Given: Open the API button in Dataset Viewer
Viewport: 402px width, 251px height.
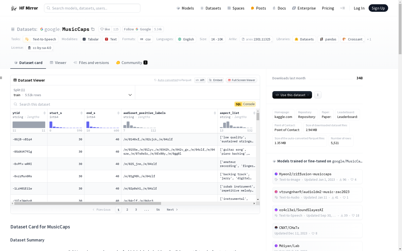Looking at the screenshot, I should point(200,80).
